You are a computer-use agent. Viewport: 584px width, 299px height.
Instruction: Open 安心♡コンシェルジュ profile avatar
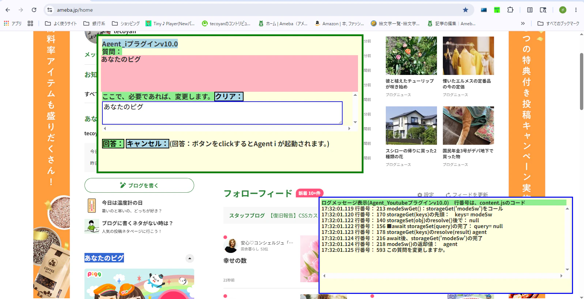tap(231, 246)
